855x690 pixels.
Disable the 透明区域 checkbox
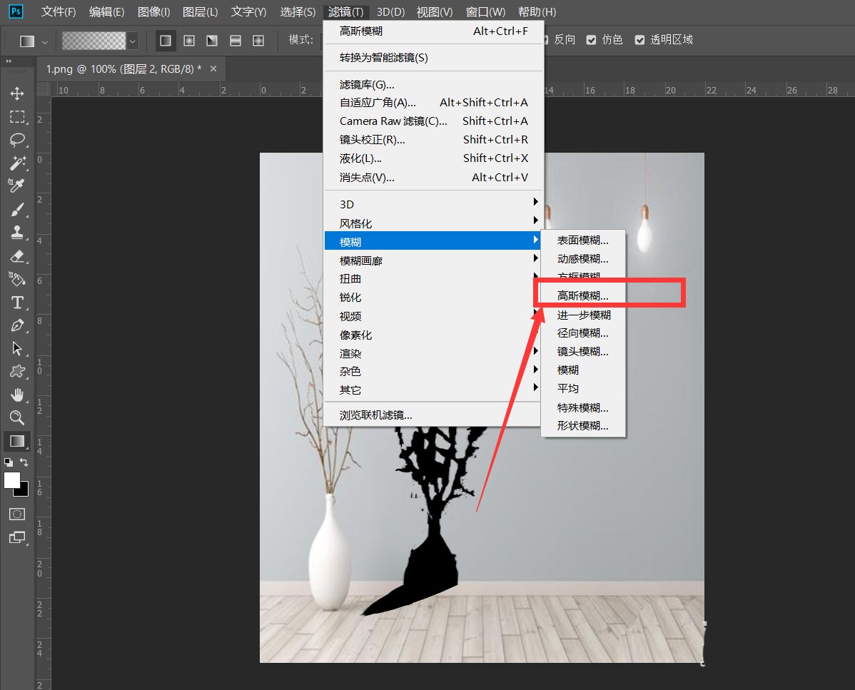coord(639,40)
